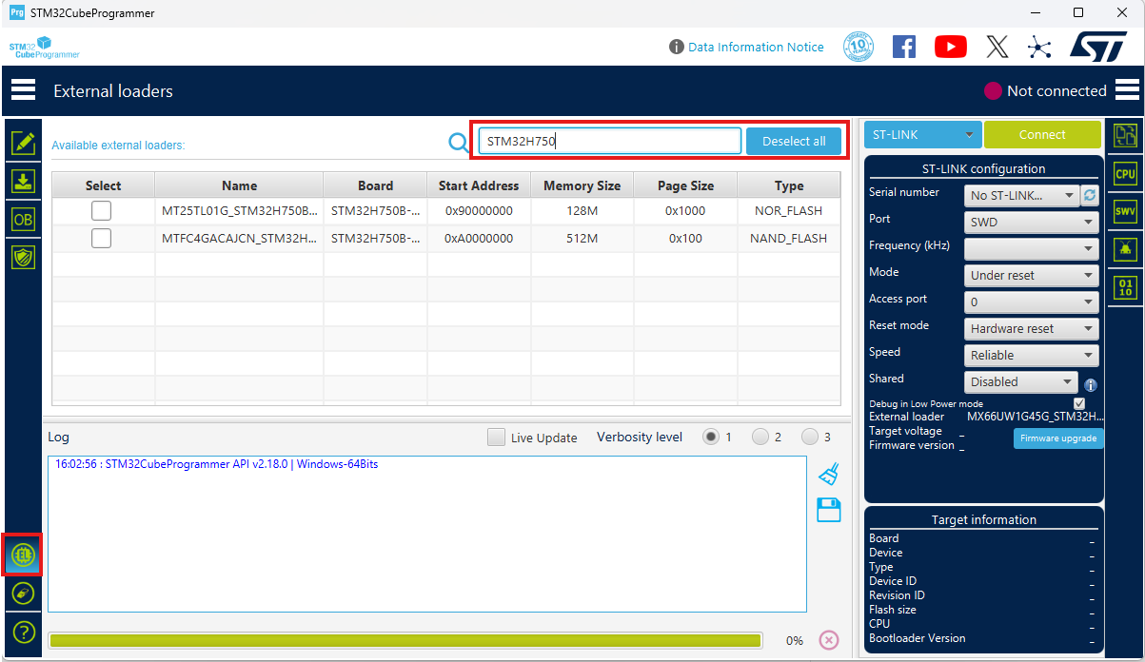
Task: Open the Fault Analyzer panel
Action: 1126,249
